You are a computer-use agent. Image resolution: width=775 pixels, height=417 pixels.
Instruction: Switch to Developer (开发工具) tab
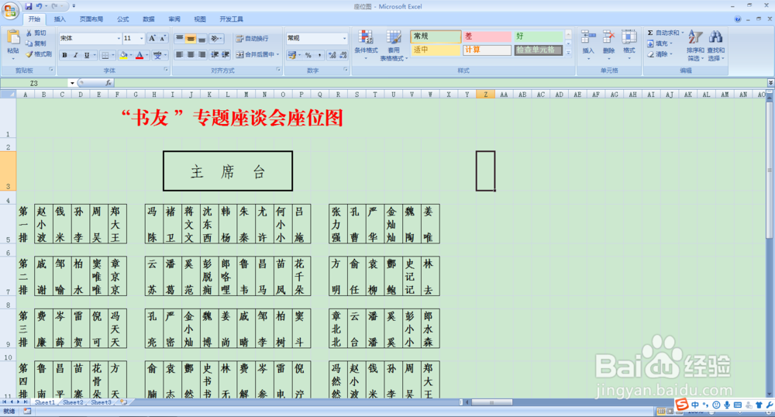pyautogui.click(x=231, y=19)
